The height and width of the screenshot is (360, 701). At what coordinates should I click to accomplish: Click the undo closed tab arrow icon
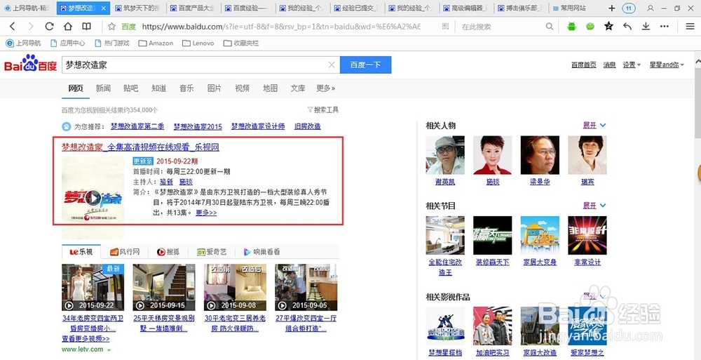(x=627, y=27)
